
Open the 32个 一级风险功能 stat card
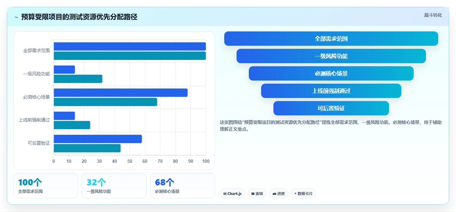pos(114,186)
